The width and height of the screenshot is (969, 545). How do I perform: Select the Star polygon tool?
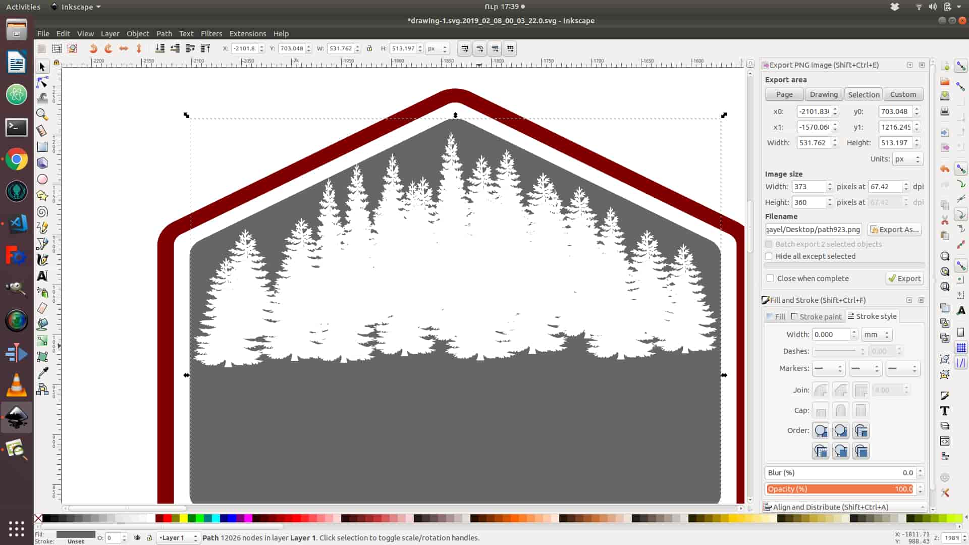(42, 195)
